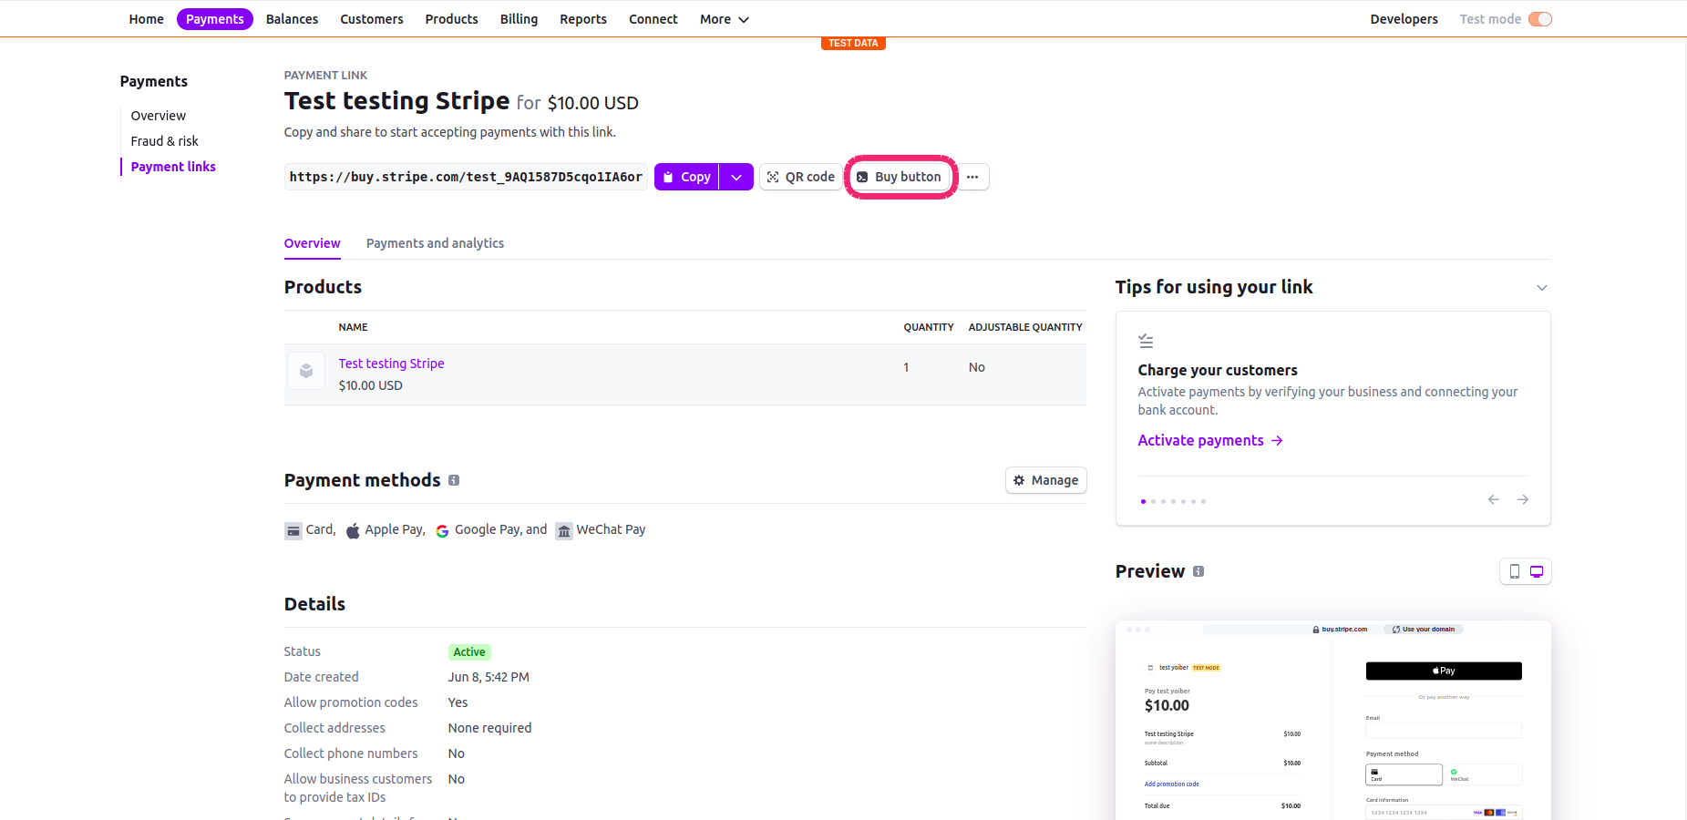The height and width of the screenshot is (820, 1687).
Task: Switch to Payments and analytics tab
Action: coord(435,243)
